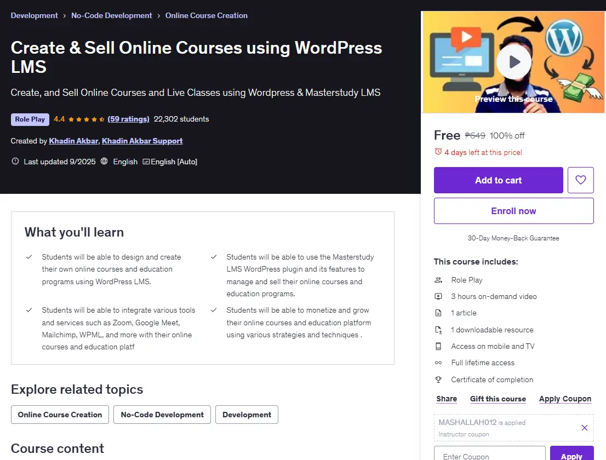
Task: Click the globe language icon
Action: pos(104,162)
